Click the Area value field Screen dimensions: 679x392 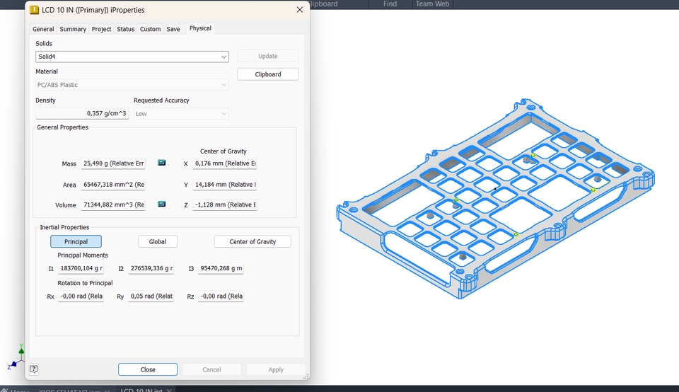(x=113, y=185)
